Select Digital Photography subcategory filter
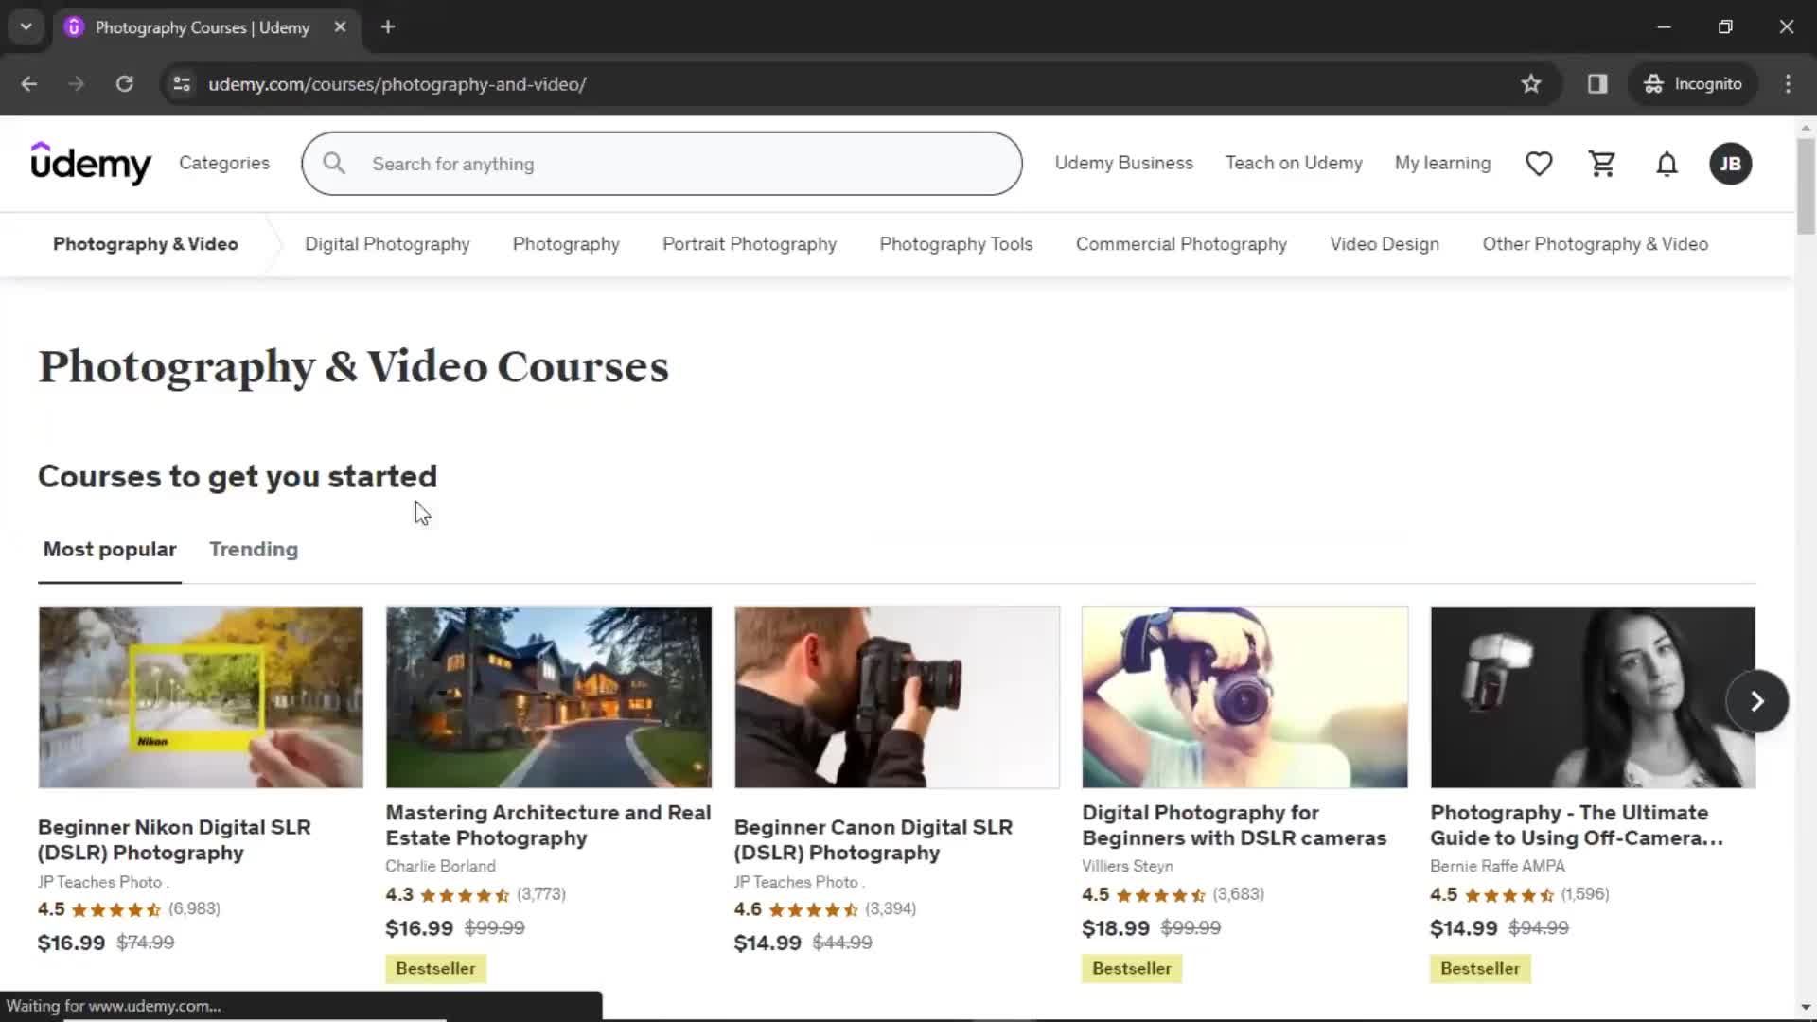1817x1022 pixels. [387, 243]
